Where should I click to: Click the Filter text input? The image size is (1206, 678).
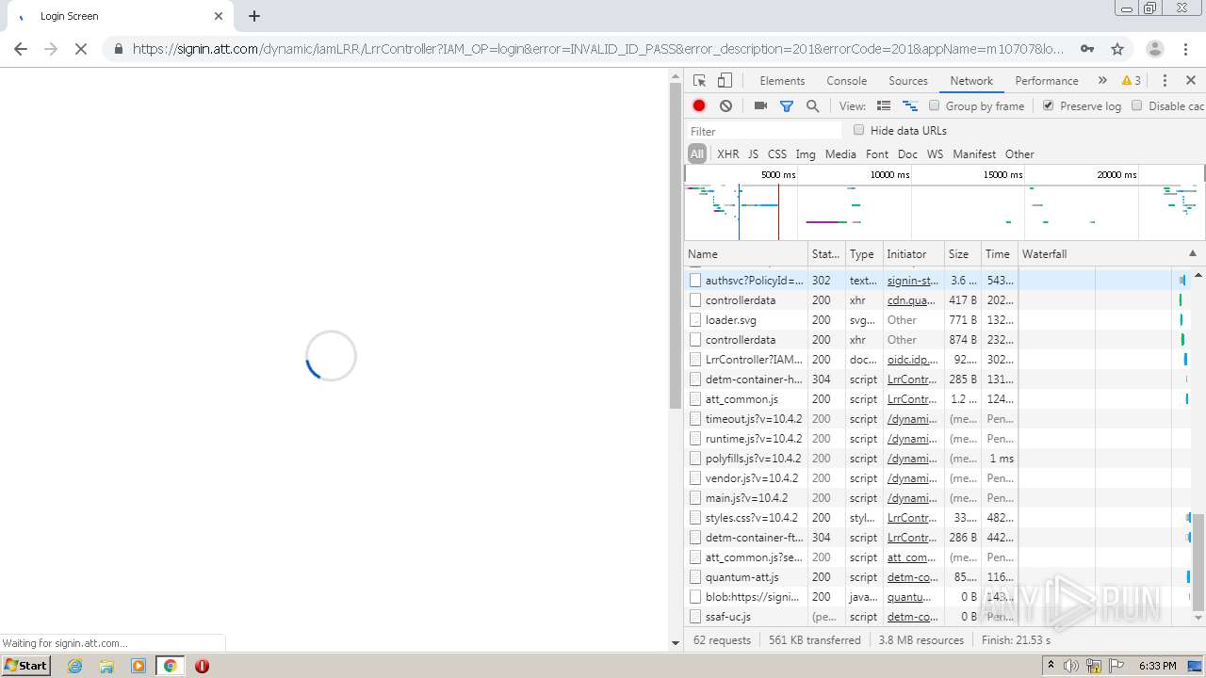(764, 131)
